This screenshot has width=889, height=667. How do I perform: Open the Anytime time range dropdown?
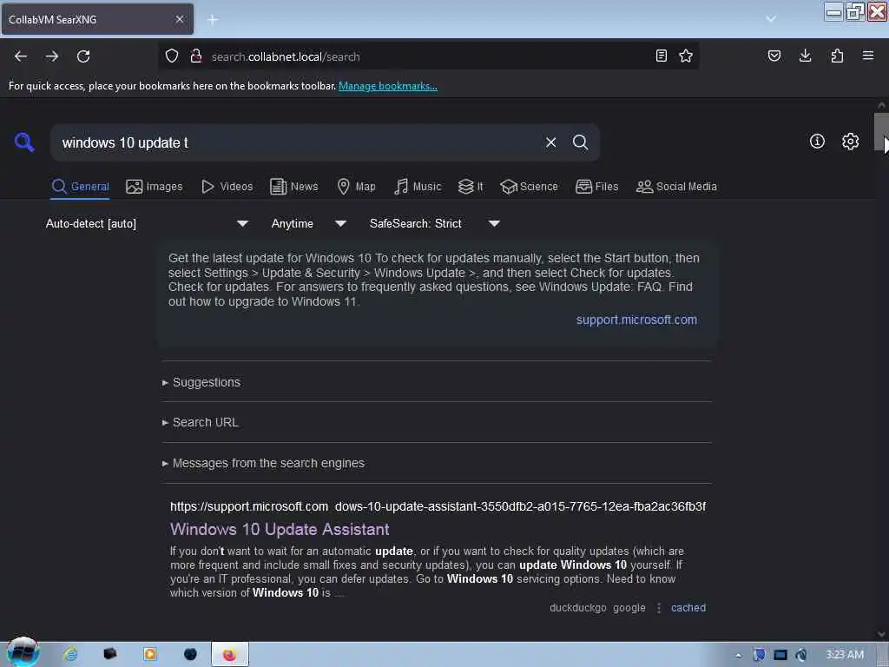point(308,223)
